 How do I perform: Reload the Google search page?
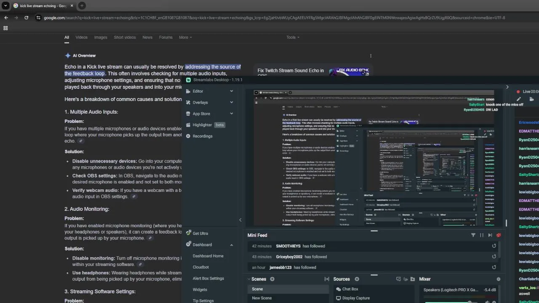26,18
